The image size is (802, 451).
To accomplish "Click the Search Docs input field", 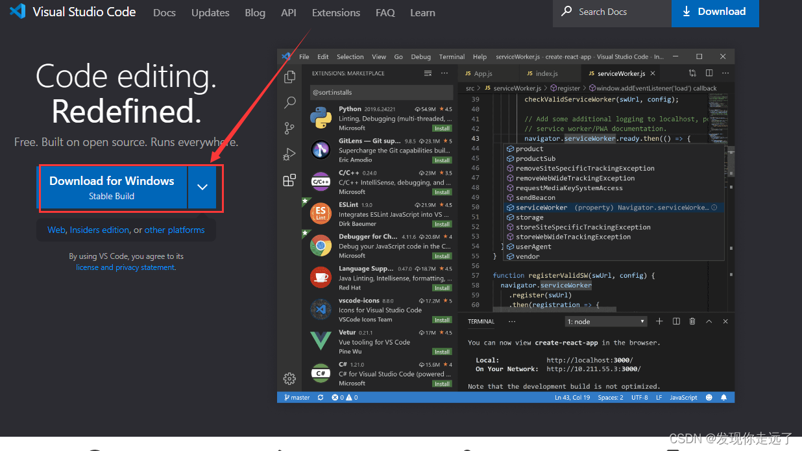I will click(612, 12).
